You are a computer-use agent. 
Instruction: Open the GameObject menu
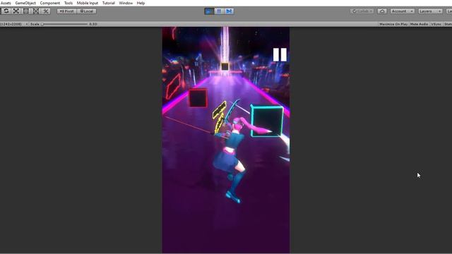pyautogui.click(x=25, y=3)
